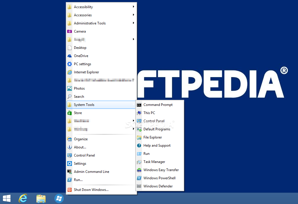
Task: Click the Help and Support label
Action: pyautogui.click(x=157, y=146)
